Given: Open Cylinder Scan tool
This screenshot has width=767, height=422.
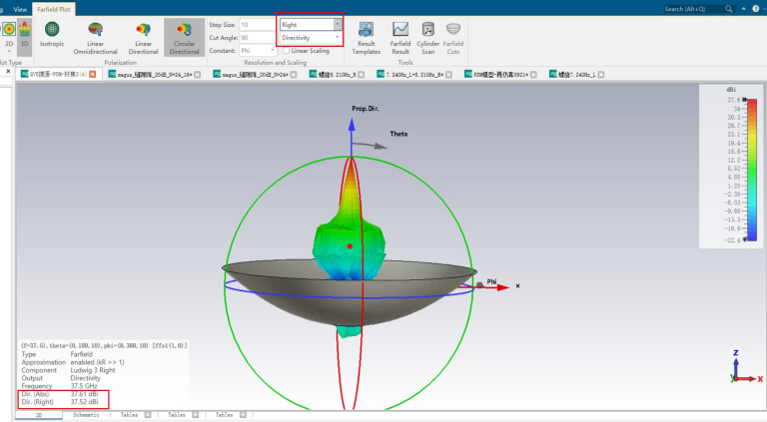Looking at the screenshot, I should (x=428, y=38).
